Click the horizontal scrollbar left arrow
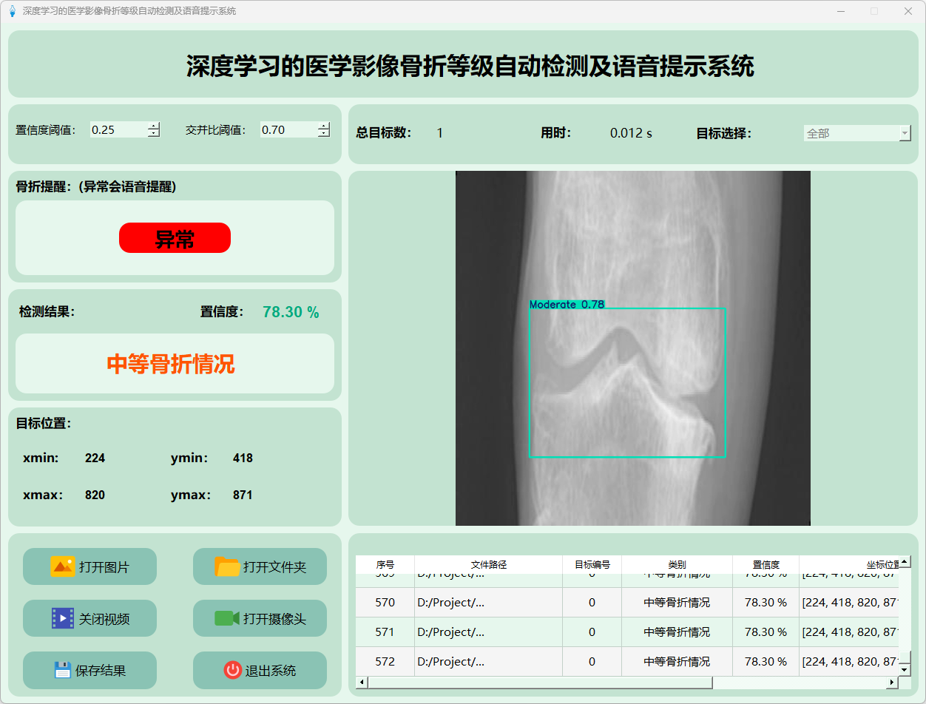 pyautogui.click(x=362, y=682)
